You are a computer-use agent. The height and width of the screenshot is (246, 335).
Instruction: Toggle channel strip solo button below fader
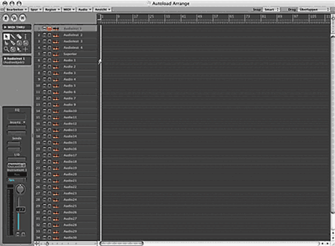(23, 234)
